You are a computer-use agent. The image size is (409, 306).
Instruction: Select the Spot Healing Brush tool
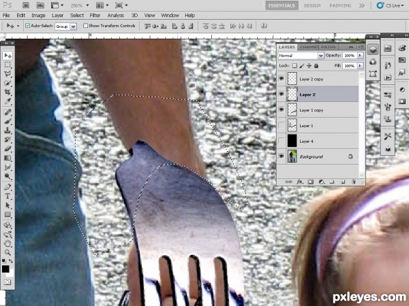[7, 112]
